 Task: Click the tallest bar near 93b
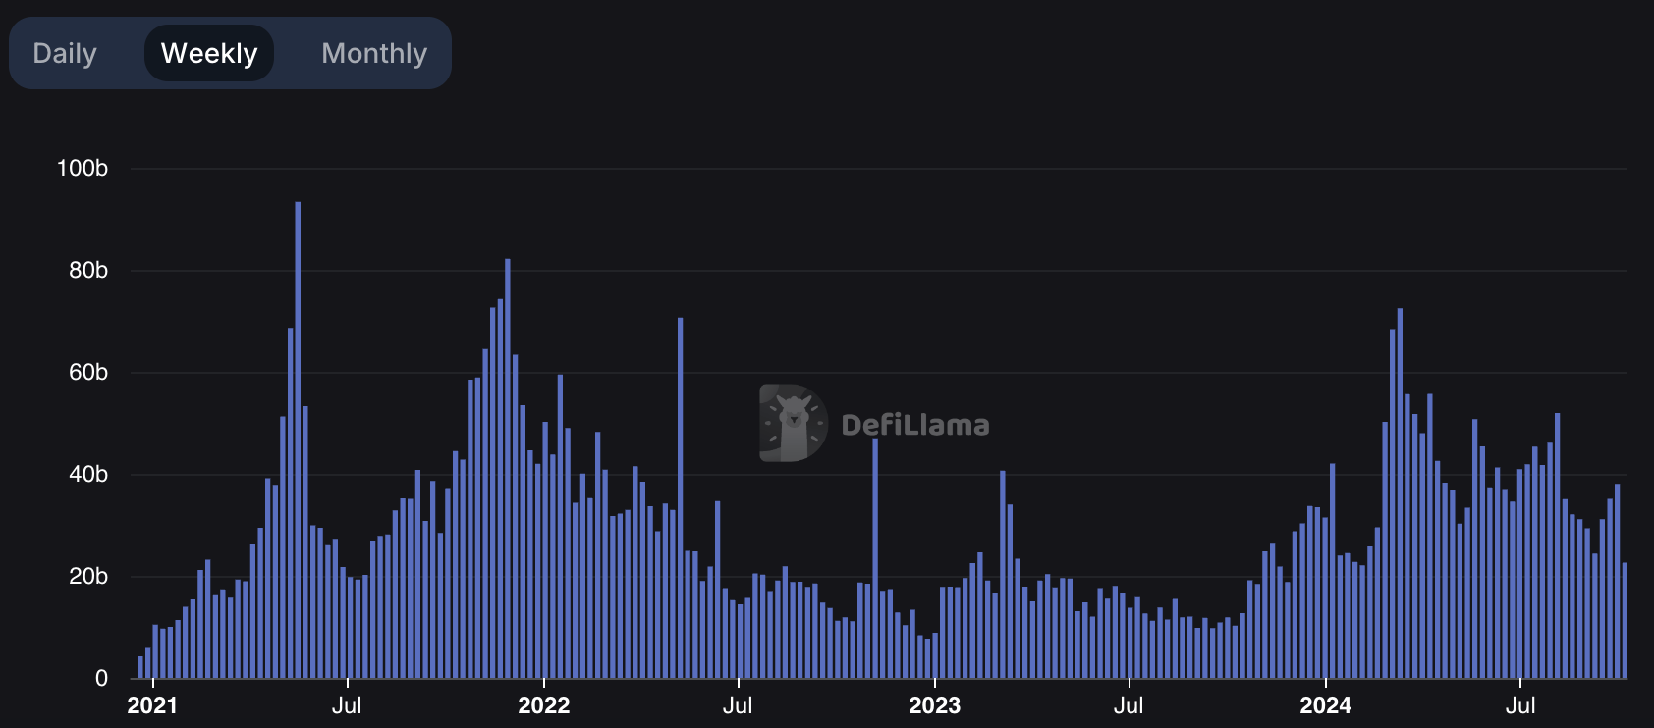tap(298, 440)
